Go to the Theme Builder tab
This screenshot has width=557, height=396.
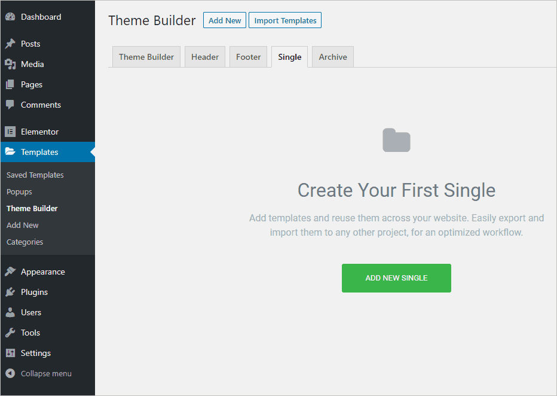146,57
